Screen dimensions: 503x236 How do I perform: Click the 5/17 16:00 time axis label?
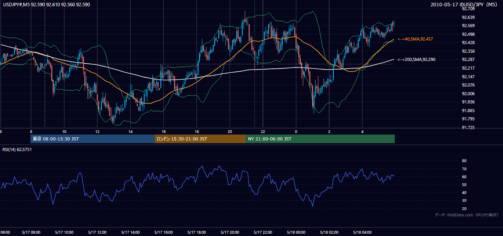click(x=163, y=232)
